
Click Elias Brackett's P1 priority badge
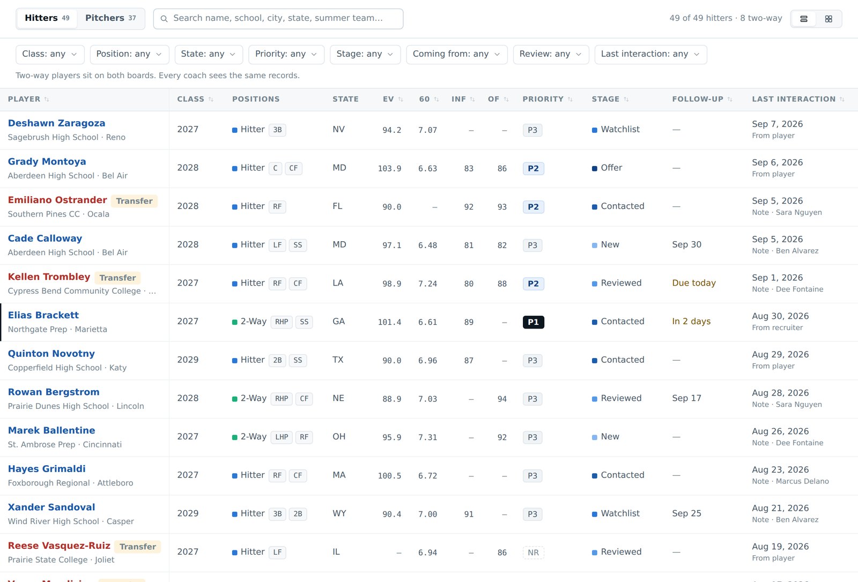[x=533, y=322]
